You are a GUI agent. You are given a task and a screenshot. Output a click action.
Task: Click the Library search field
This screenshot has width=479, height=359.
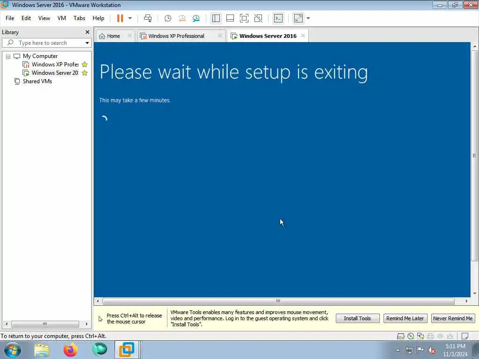[x=43, y=43]
